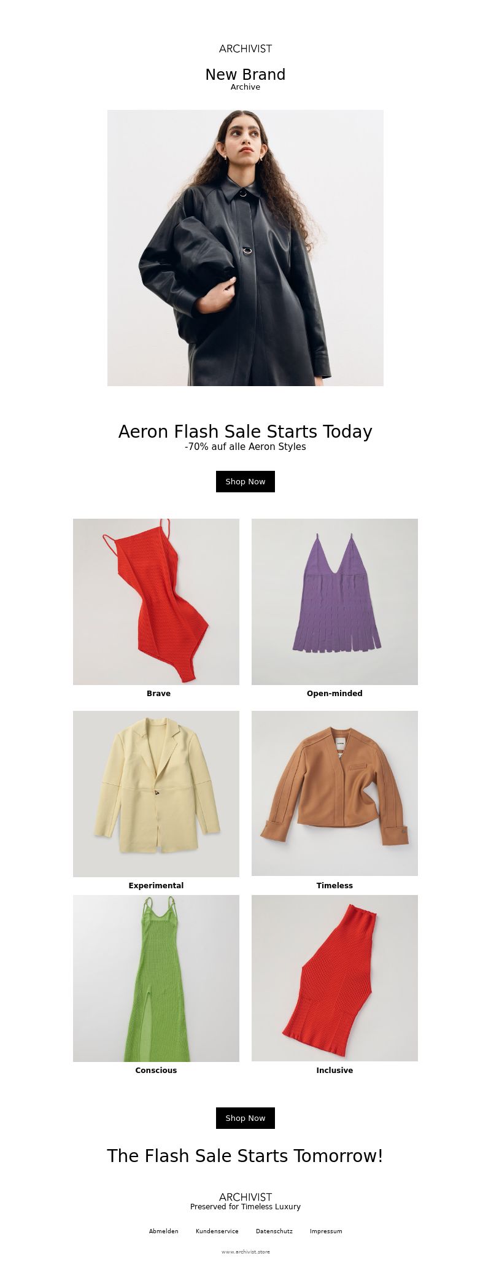Screen dimensions: 491x1267
Task: Click the ARCHIVIST logo at the top
Action: point(245,48)
